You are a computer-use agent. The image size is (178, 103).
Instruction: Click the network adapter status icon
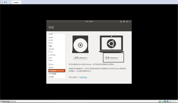tap(165, 101)
